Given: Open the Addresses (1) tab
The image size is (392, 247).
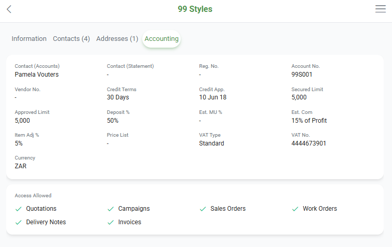Looking at the screenshot, I should pos(117,39).
